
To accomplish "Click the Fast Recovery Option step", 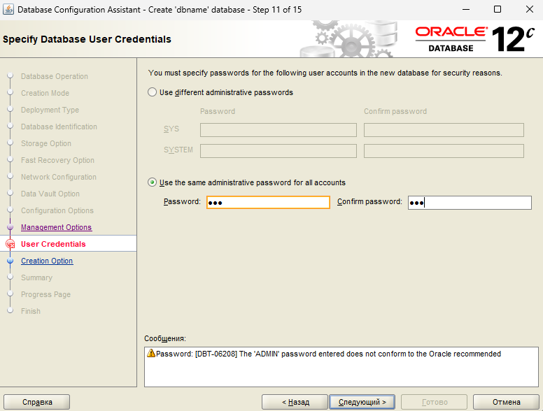I will pos(57,160).
